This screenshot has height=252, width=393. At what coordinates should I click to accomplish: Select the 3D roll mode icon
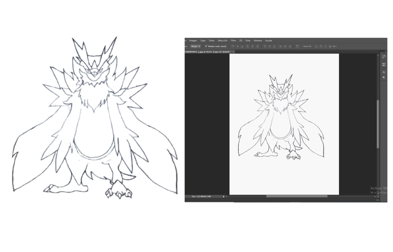(321, 46)
